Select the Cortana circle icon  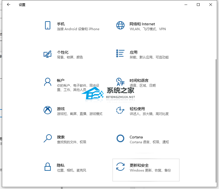(120, 138)
